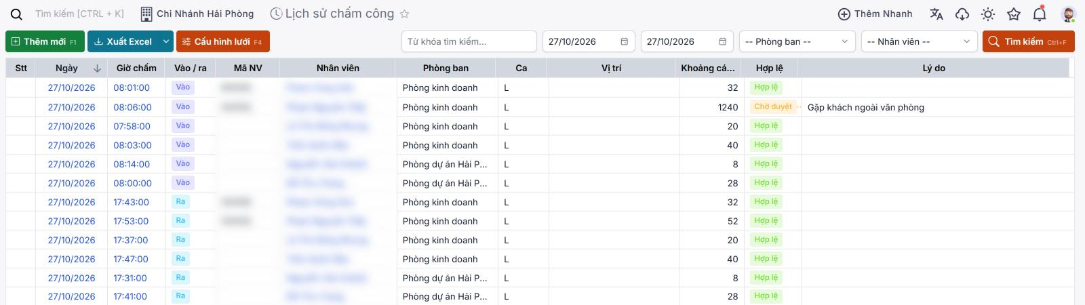Click the Stt column header

click(x=21, y=68)
